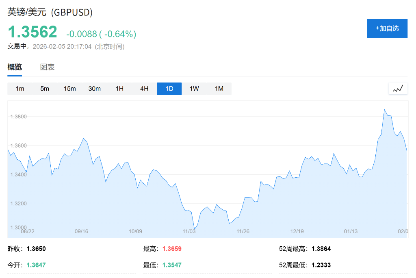Click the 11/03 date on chart axis
Screen dimensions: 416x278
189,231
